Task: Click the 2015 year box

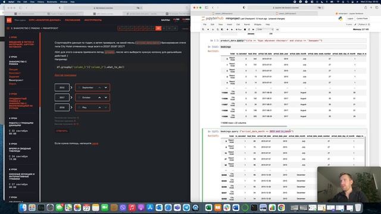Action: point(62,87)
